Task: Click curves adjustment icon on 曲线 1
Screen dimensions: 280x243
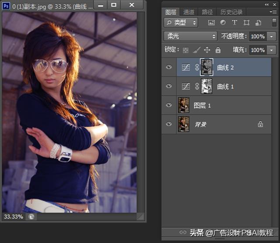Action: tap(185, 87)
